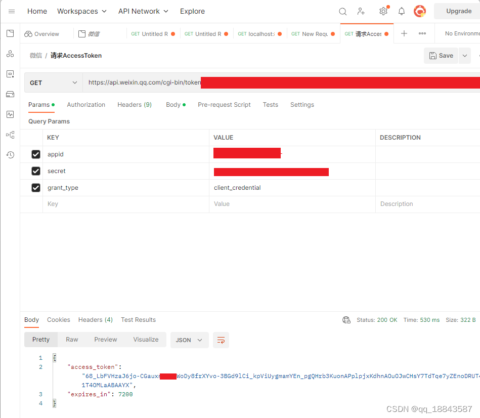The image size is (480, 418).
Task: Open the GET method dropdown
Action: (x=54, y=82)
